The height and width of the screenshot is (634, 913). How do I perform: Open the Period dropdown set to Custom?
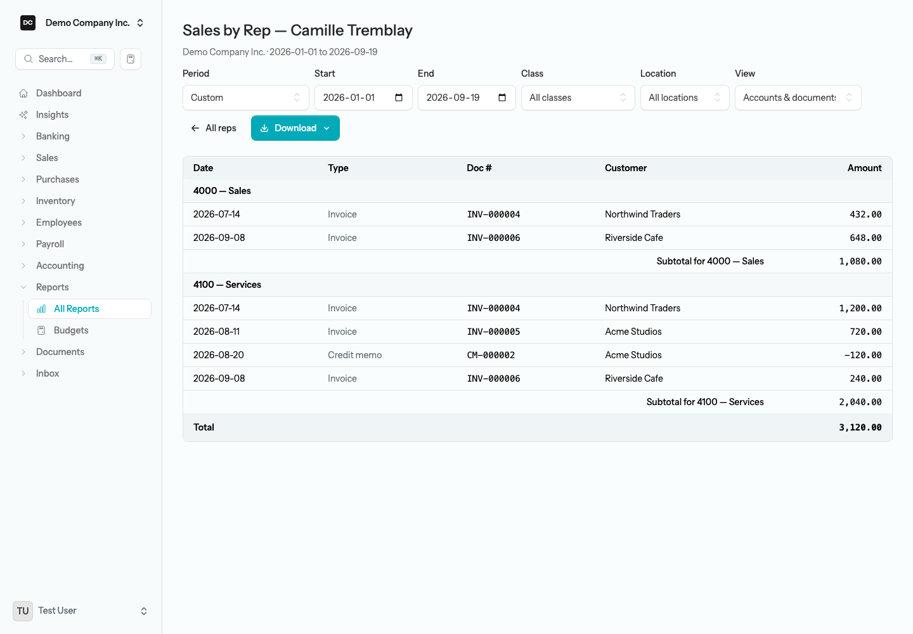coord(246,98)
